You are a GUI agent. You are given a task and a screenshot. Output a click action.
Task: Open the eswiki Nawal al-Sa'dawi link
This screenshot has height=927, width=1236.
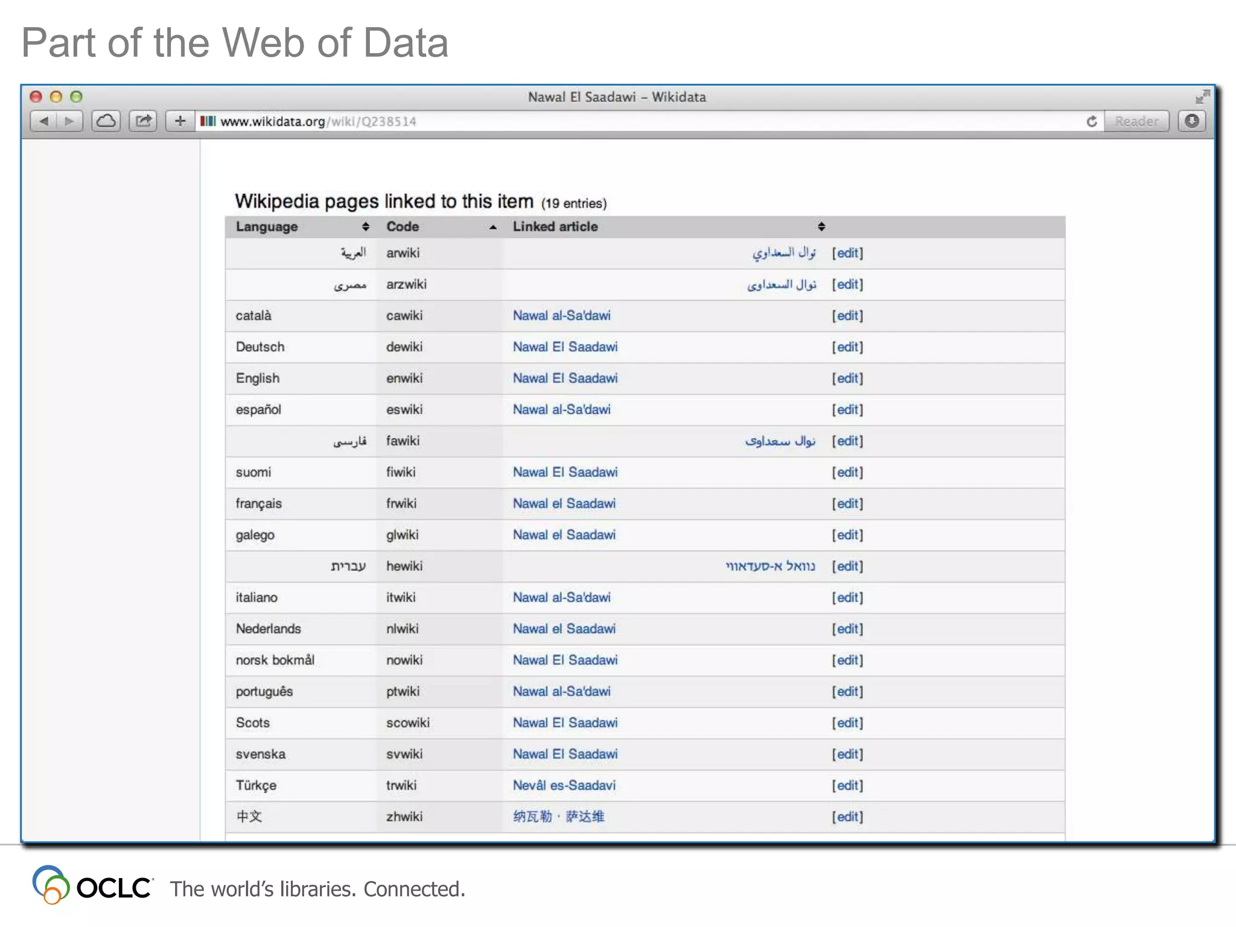(x=561, y=410)
